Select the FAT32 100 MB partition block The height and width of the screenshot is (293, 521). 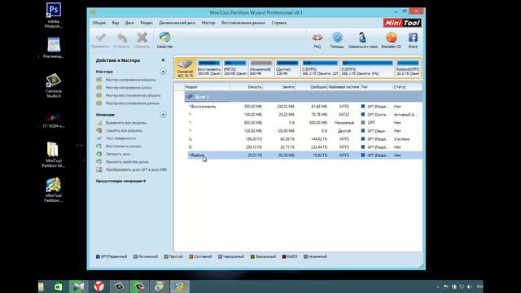point(235,68)
